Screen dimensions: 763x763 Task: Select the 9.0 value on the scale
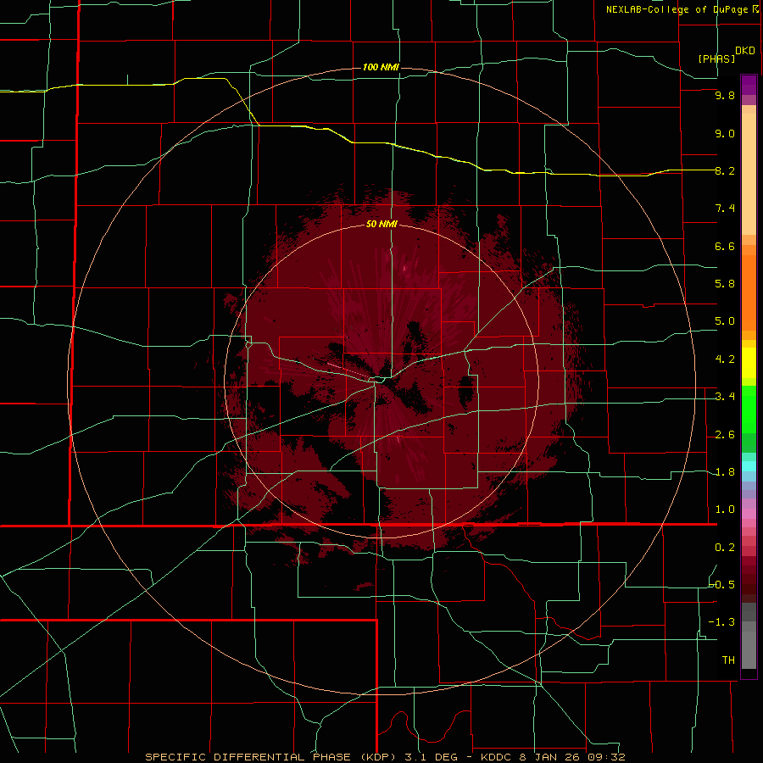tap(725, 133)
